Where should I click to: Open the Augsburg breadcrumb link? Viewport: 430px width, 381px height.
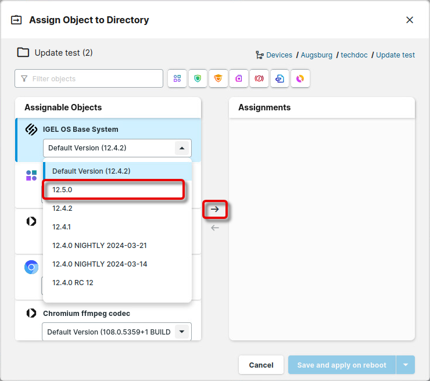(317, 55)
